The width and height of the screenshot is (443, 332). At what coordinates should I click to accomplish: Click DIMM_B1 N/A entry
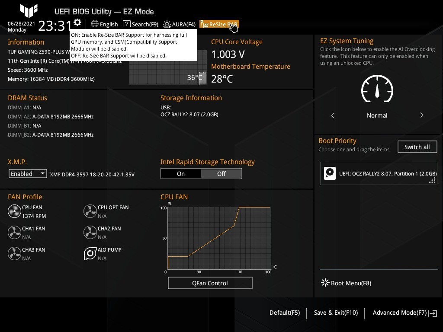[x=25, y=126]
